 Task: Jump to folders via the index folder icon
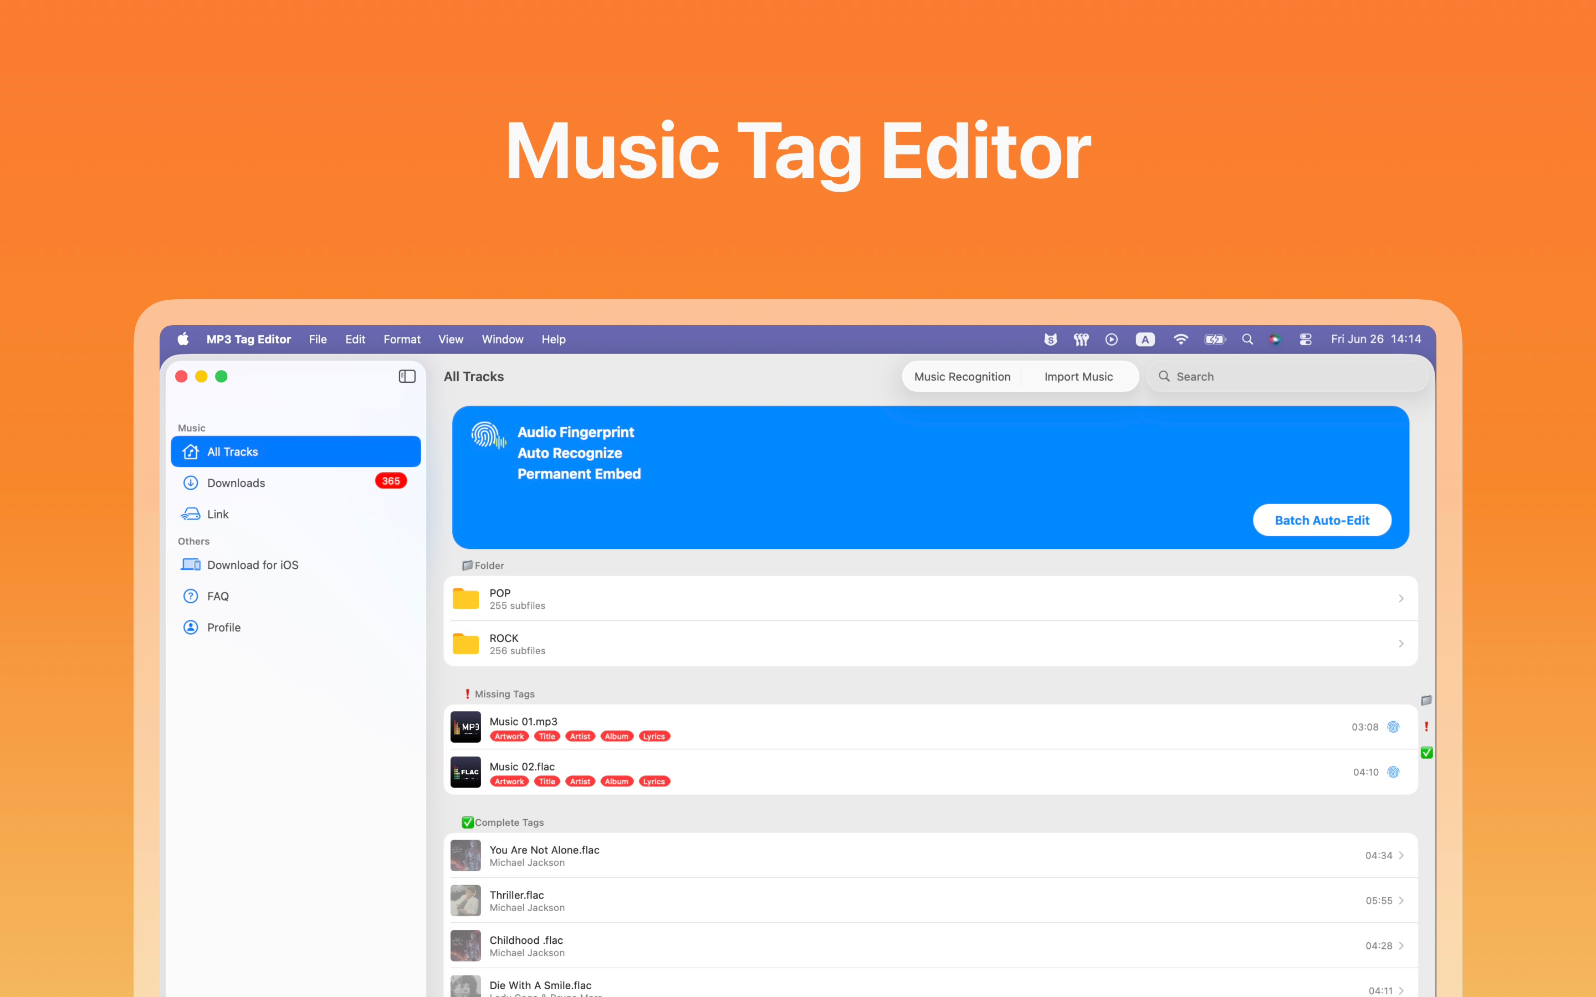(x=1426, y=700)
